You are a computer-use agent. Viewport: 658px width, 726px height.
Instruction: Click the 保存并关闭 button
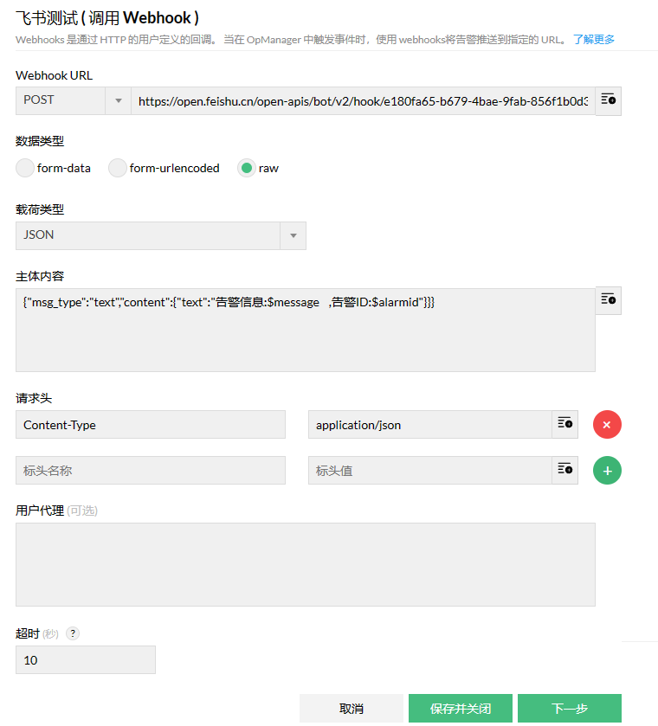pos(460,708)
